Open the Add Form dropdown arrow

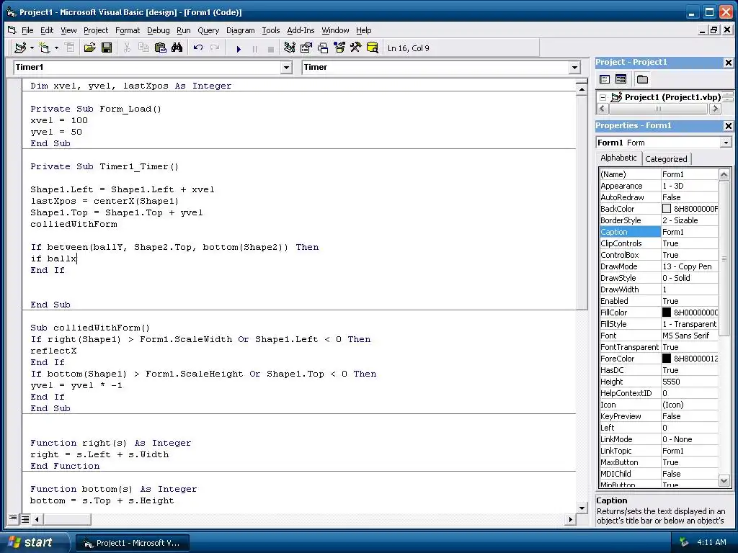(56, 48)
